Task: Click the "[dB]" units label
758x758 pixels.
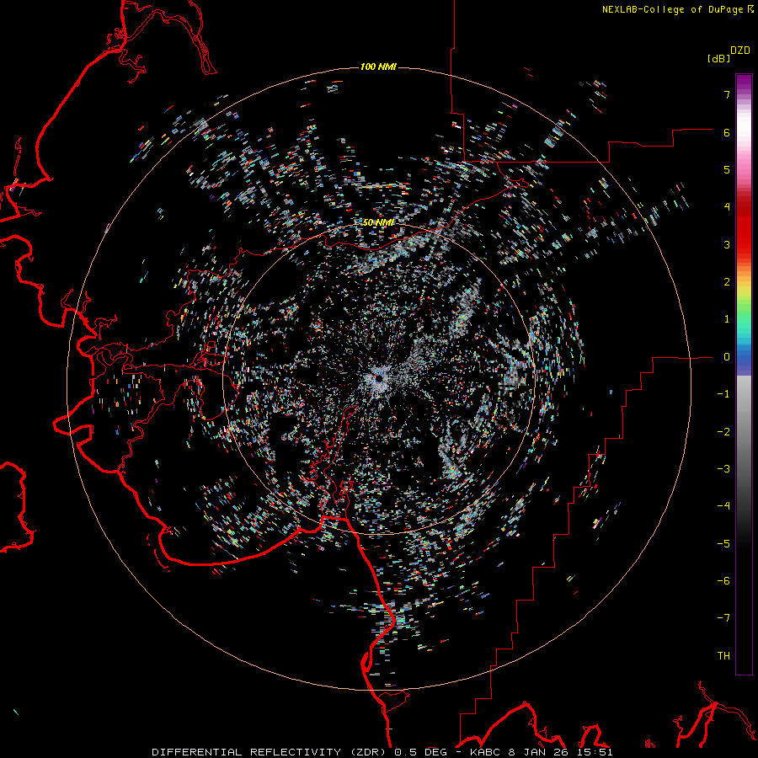Action: point(719,58)
